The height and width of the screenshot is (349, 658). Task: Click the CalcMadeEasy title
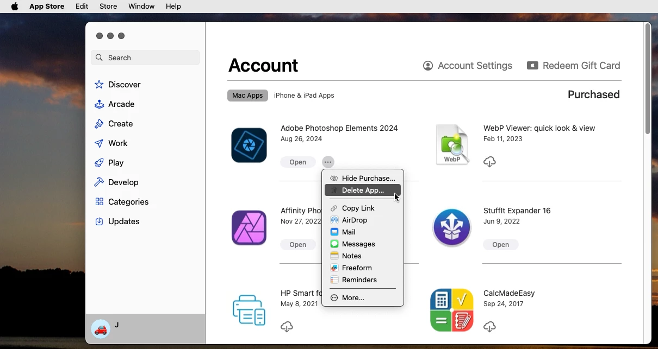tap(509, 293)
